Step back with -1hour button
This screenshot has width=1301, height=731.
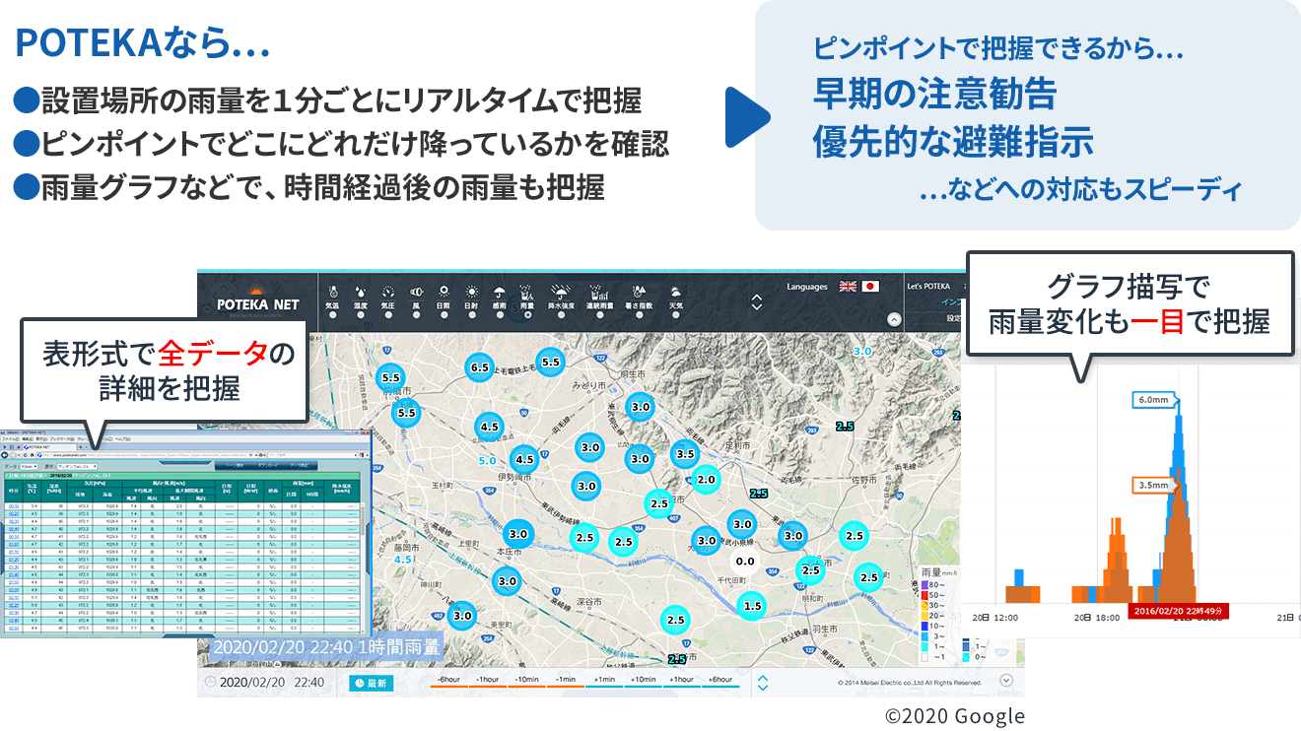pos(487,680)
